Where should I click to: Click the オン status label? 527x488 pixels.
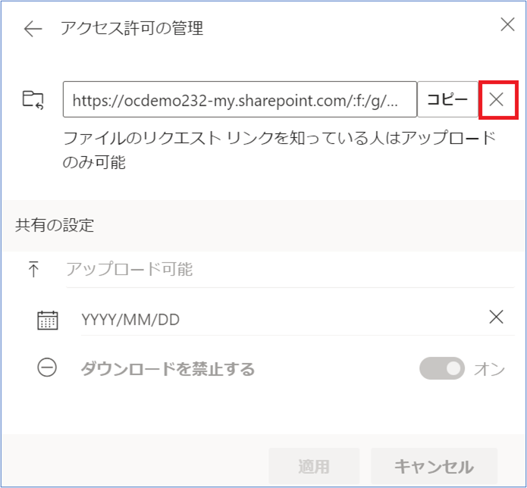(x=489, y=369)
